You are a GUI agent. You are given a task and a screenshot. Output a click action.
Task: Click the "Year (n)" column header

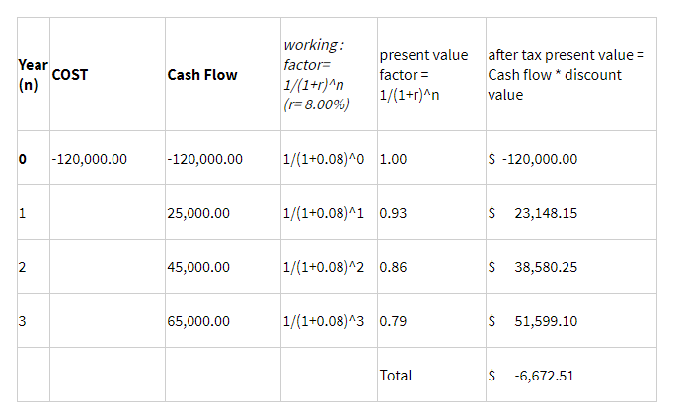(32, 74)
